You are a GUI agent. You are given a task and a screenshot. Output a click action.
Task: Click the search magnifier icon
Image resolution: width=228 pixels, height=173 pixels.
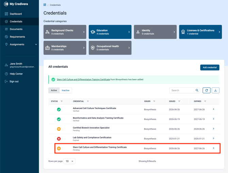tap(197, 90)
